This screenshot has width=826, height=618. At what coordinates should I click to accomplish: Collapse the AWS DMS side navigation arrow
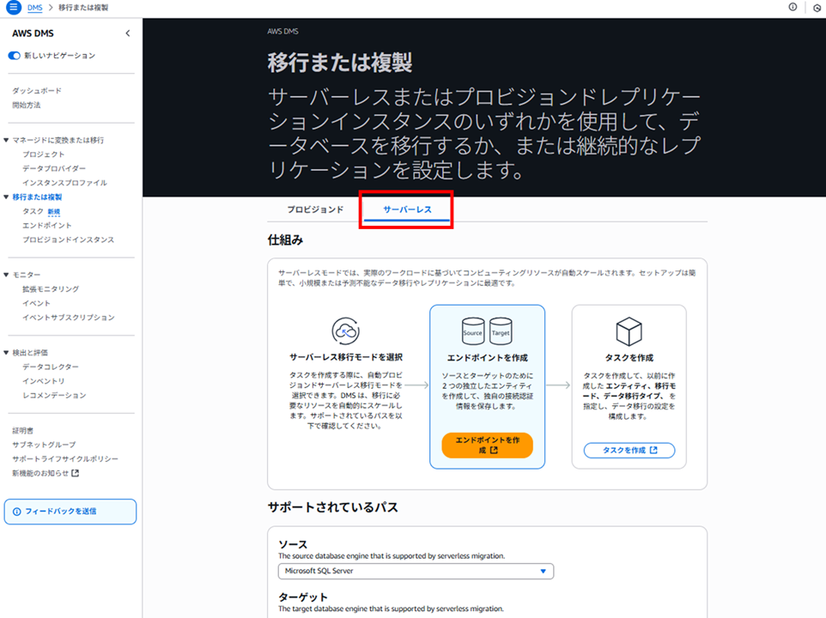(x=127, y=33)
